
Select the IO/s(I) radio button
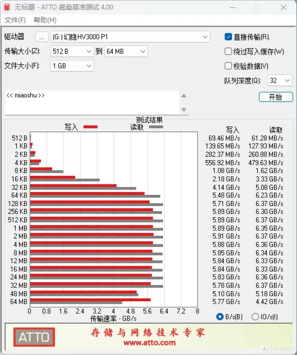[255, 317]
